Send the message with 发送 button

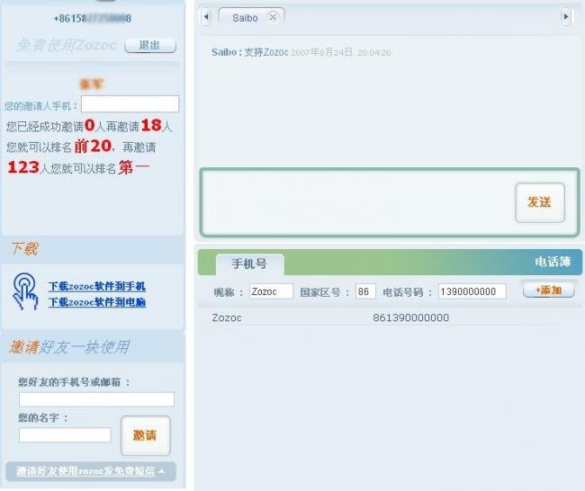pyautogui.click(x=539, y=202)
